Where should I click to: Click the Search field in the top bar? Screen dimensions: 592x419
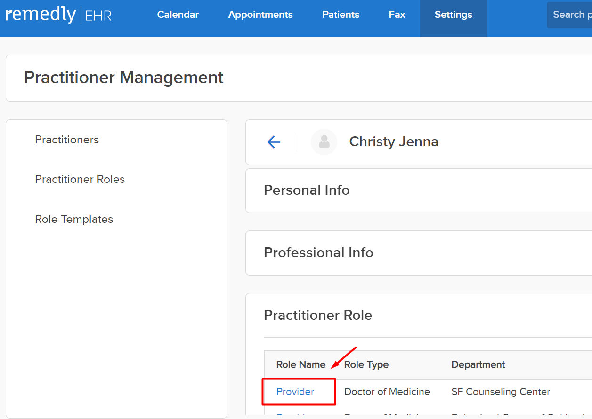point(569,15)
